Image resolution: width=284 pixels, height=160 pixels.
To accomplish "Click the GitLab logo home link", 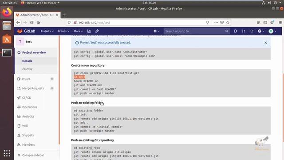I will tap(26, 31).
